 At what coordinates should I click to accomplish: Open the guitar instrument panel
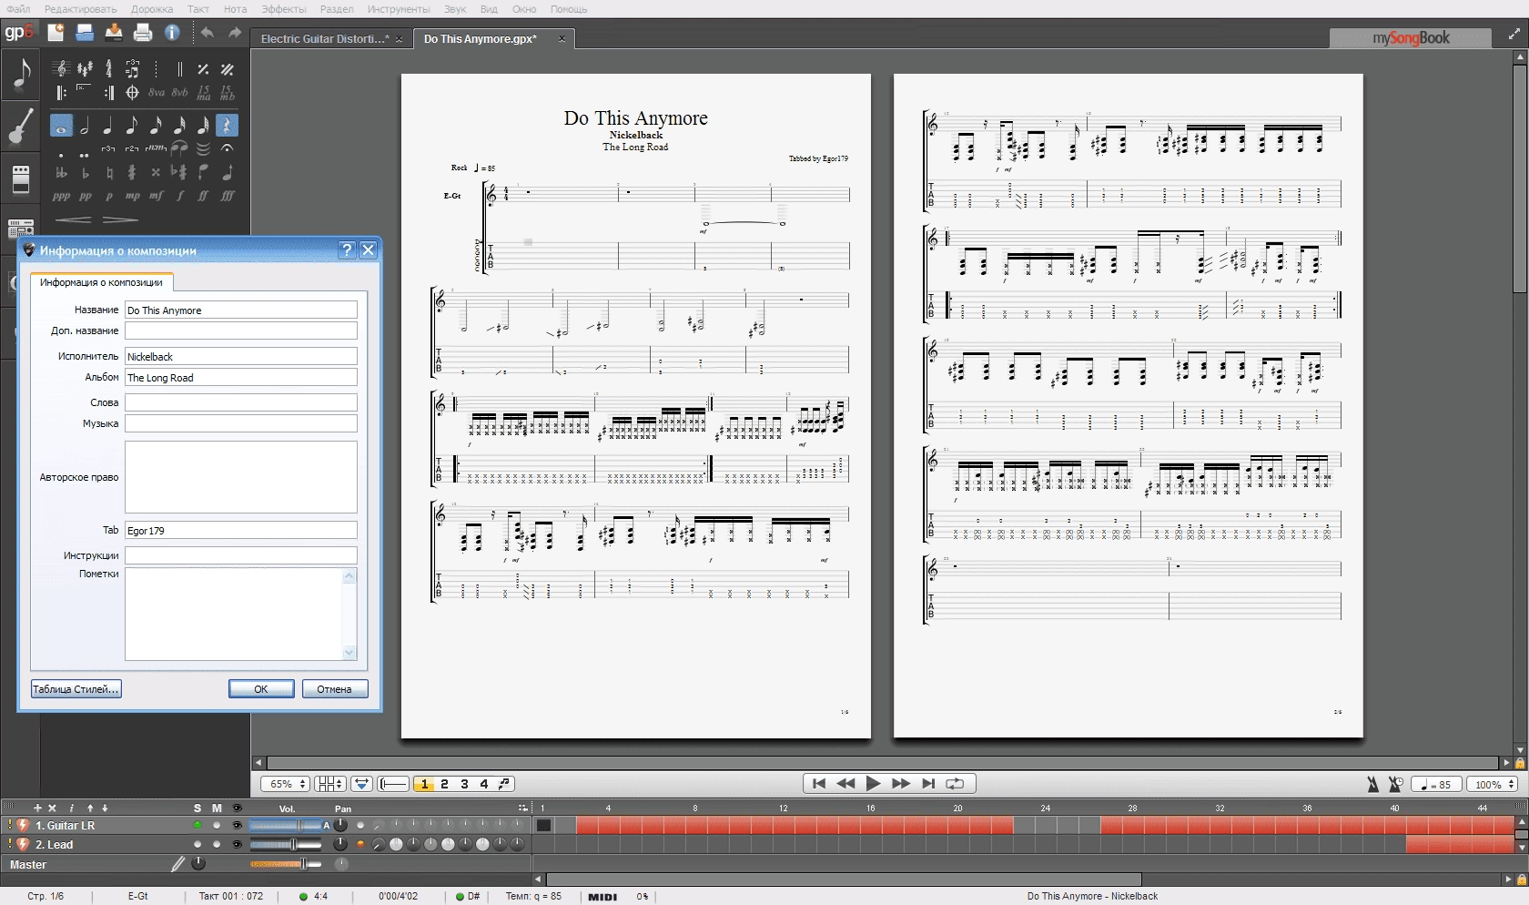[x=21, y=126]
